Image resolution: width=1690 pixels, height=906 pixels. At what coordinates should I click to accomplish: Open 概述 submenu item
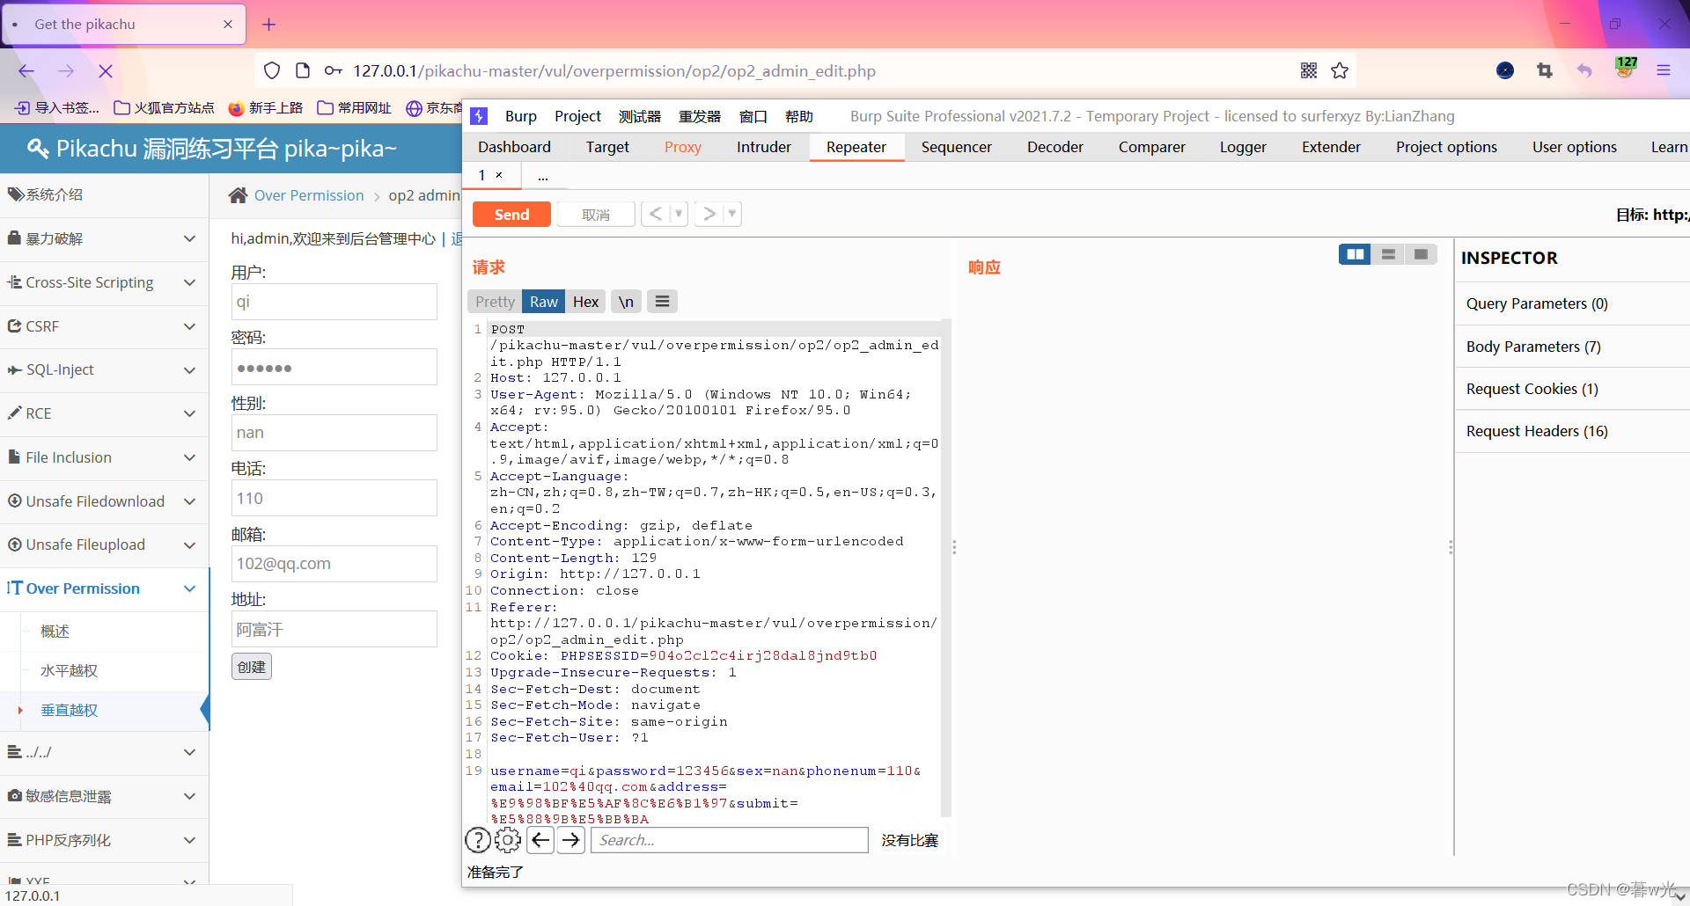(x=55, y=632)
